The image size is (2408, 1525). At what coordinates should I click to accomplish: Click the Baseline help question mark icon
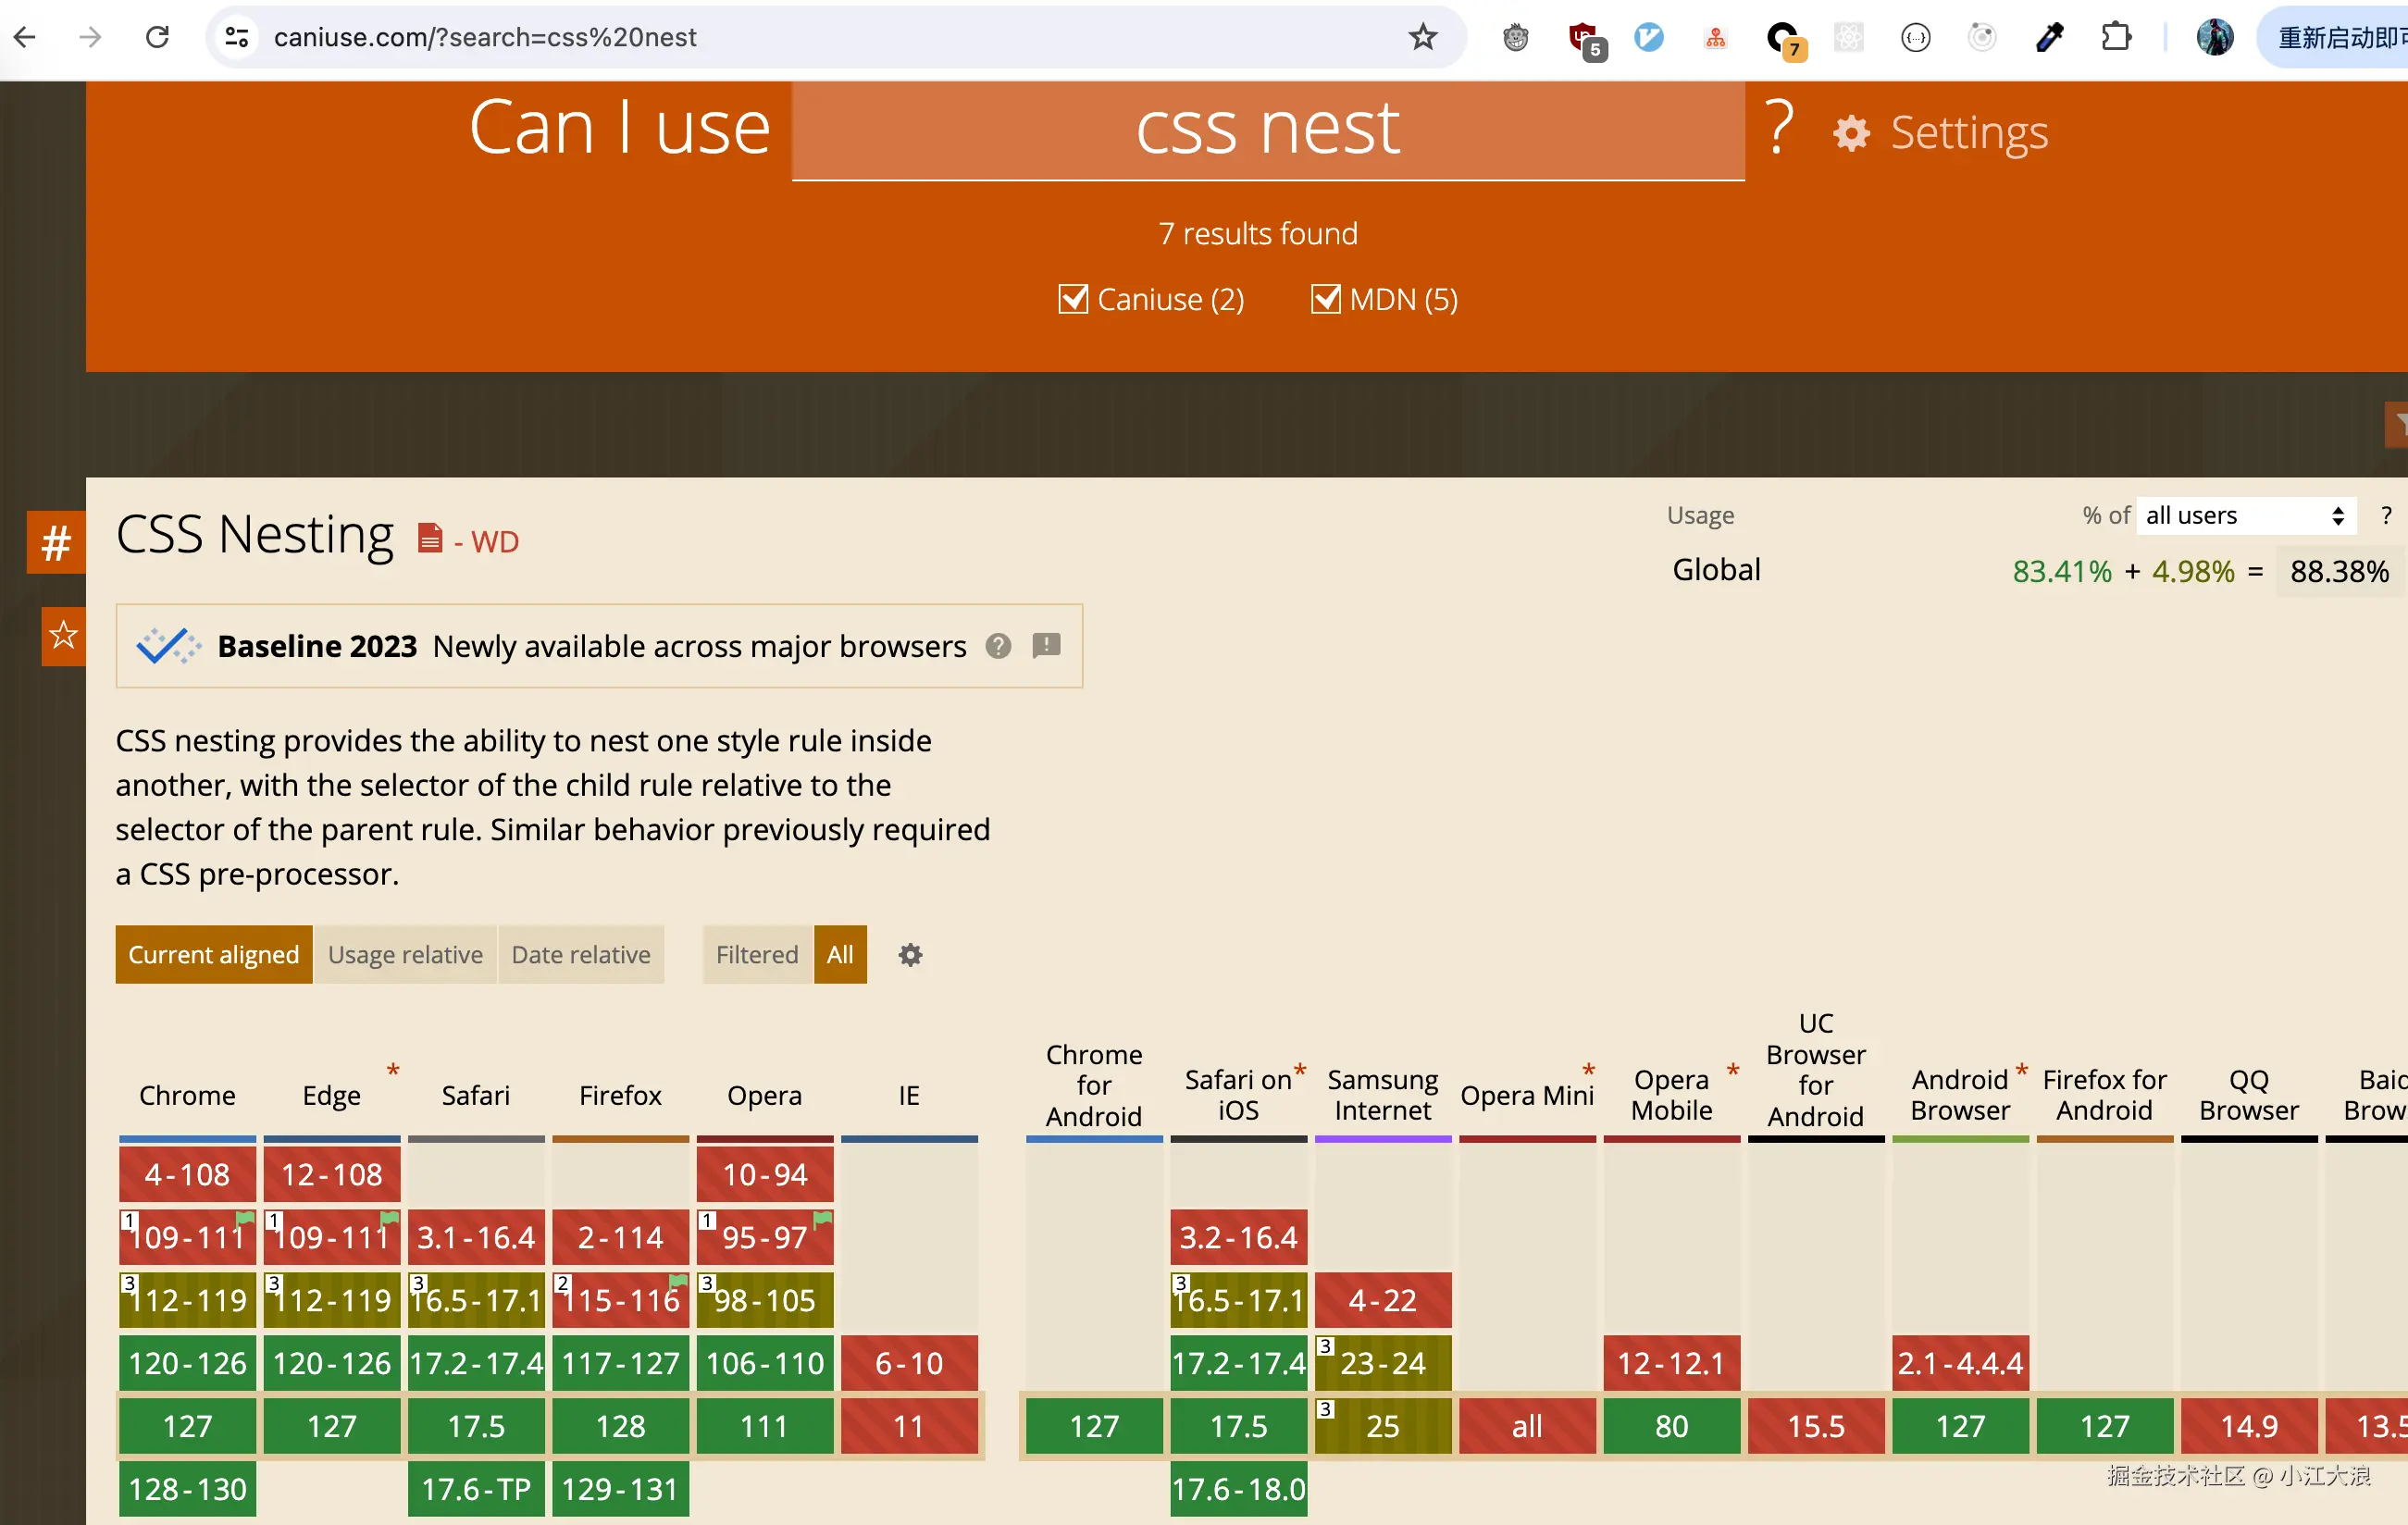pos(998,646)
